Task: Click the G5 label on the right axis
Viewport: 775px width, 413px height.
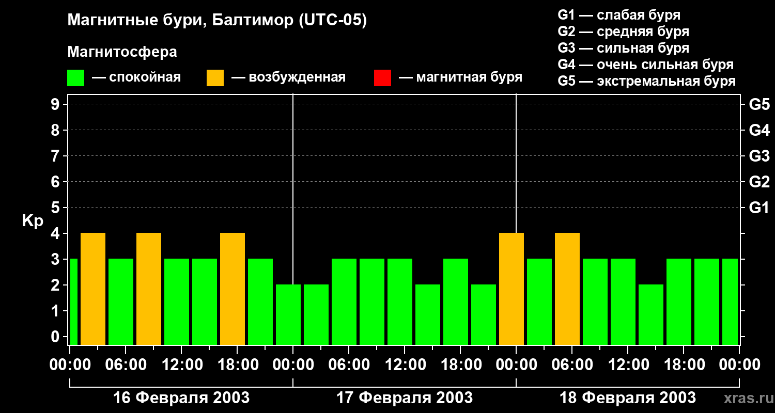Action: (x=759, y=104)
